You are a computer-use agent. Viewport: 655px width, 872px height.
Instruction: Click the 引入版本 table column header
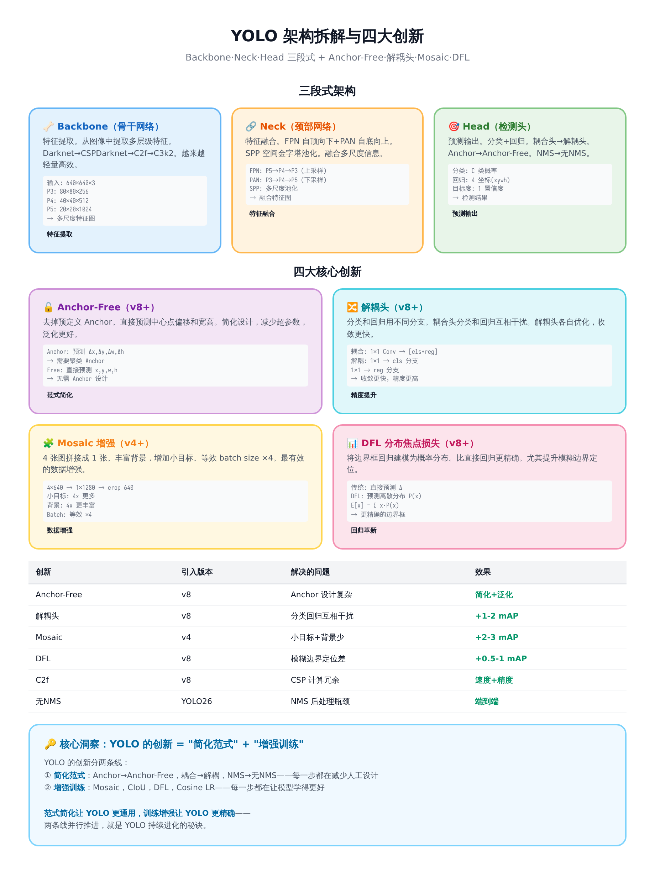197,572
